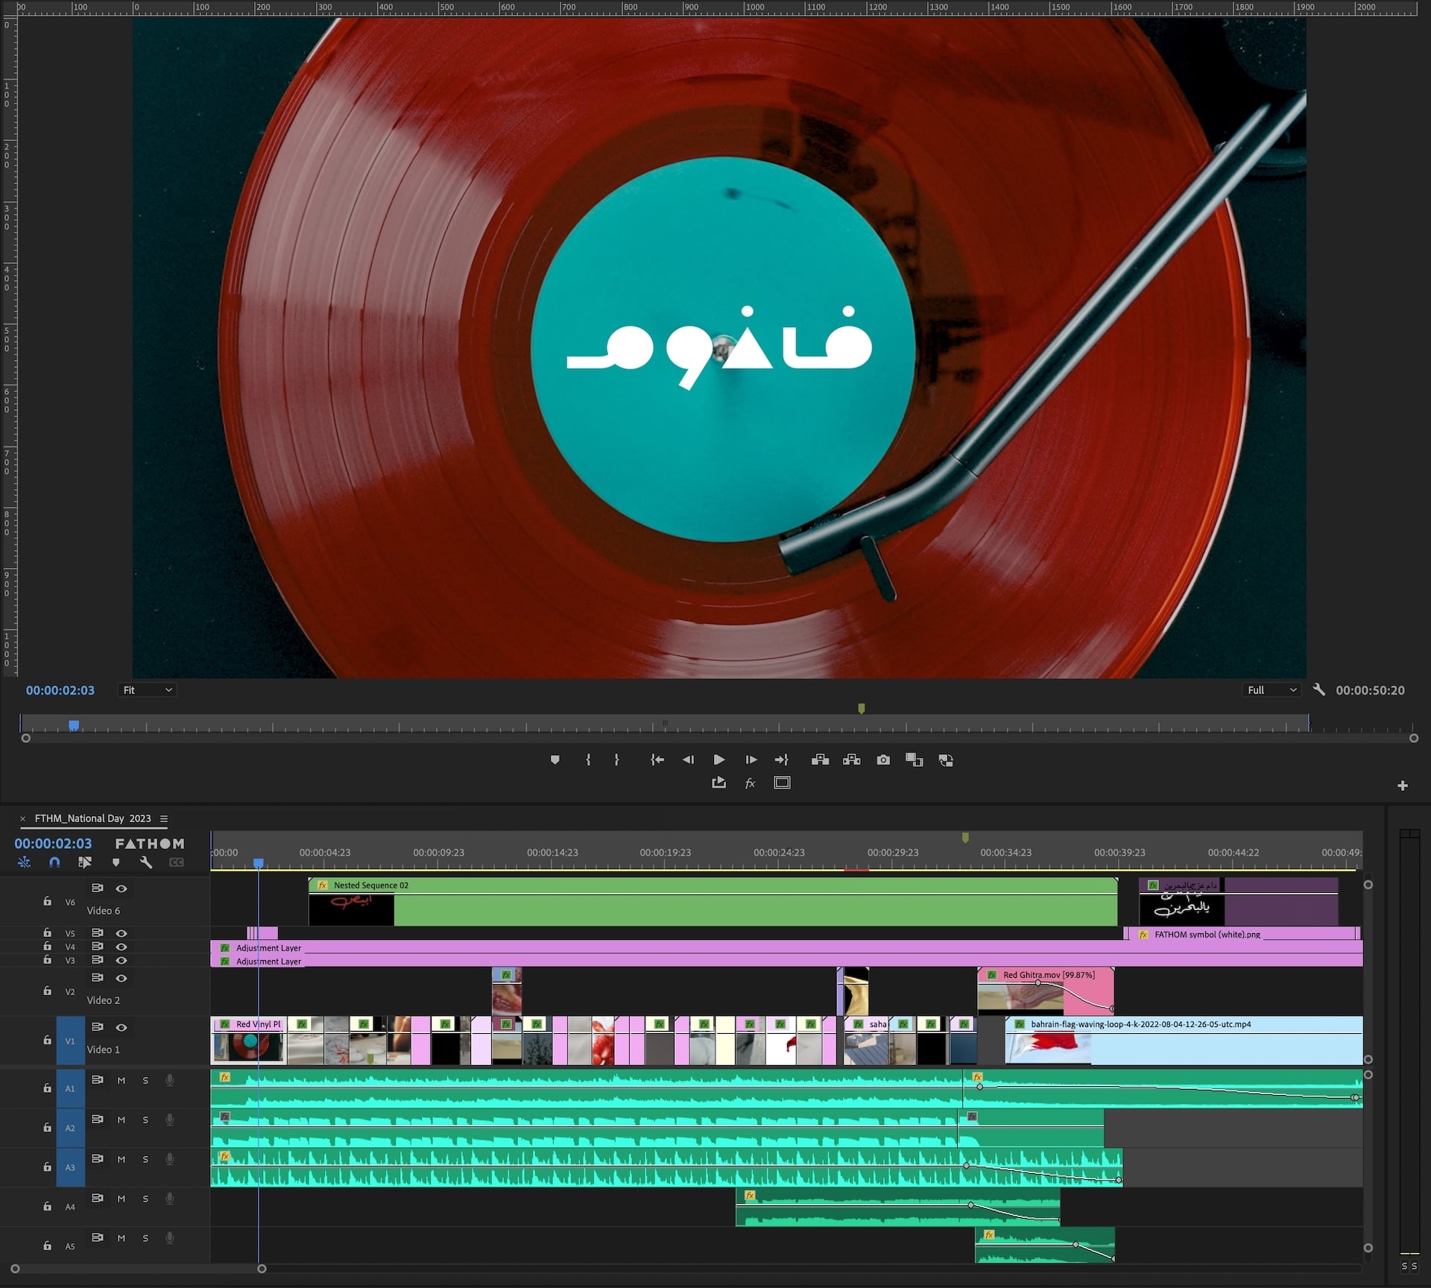Go to Out point in monitor
The width and height of the screenshot is (1431, 1288).
click(x=781, y=760)
